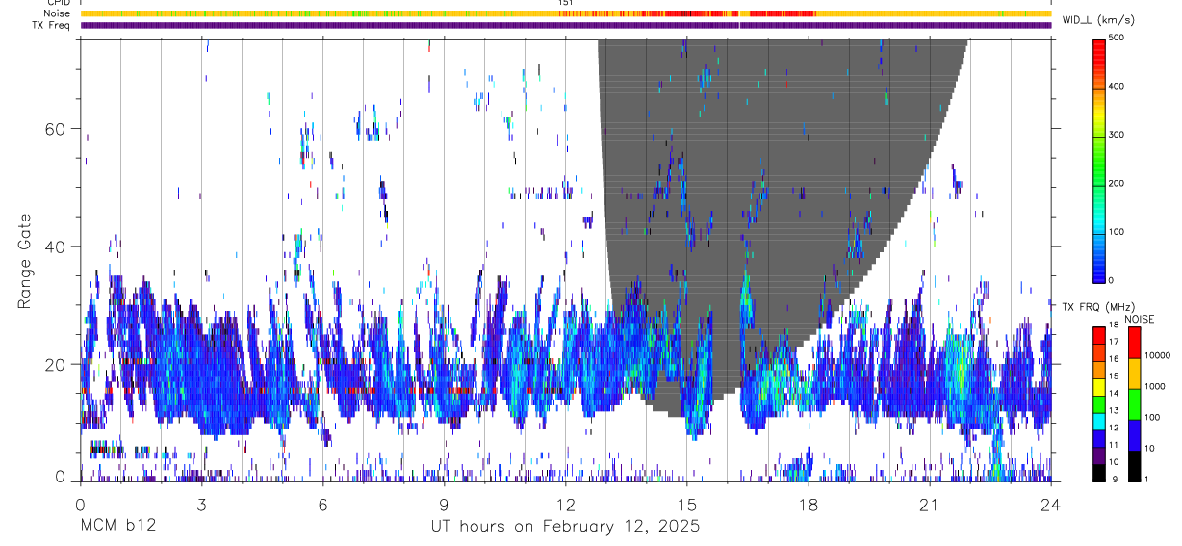The image size is (1182, 546).
Task: Click the '9' UT hour tick label
Action: pos(444,505)
